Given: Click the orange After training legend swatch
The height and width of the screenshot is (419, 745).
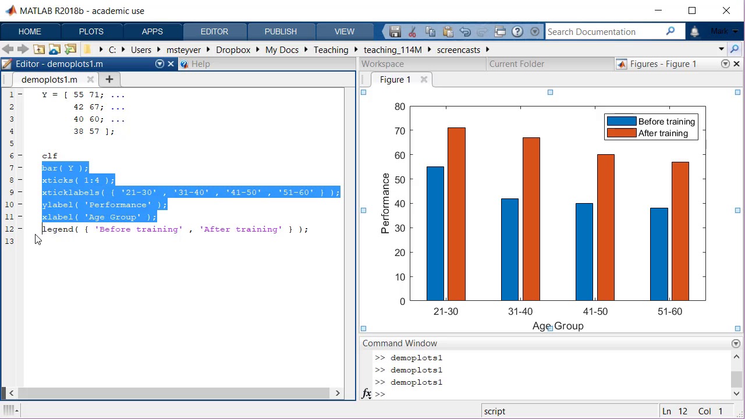Looking at the screenshot, I should [622, 133].
